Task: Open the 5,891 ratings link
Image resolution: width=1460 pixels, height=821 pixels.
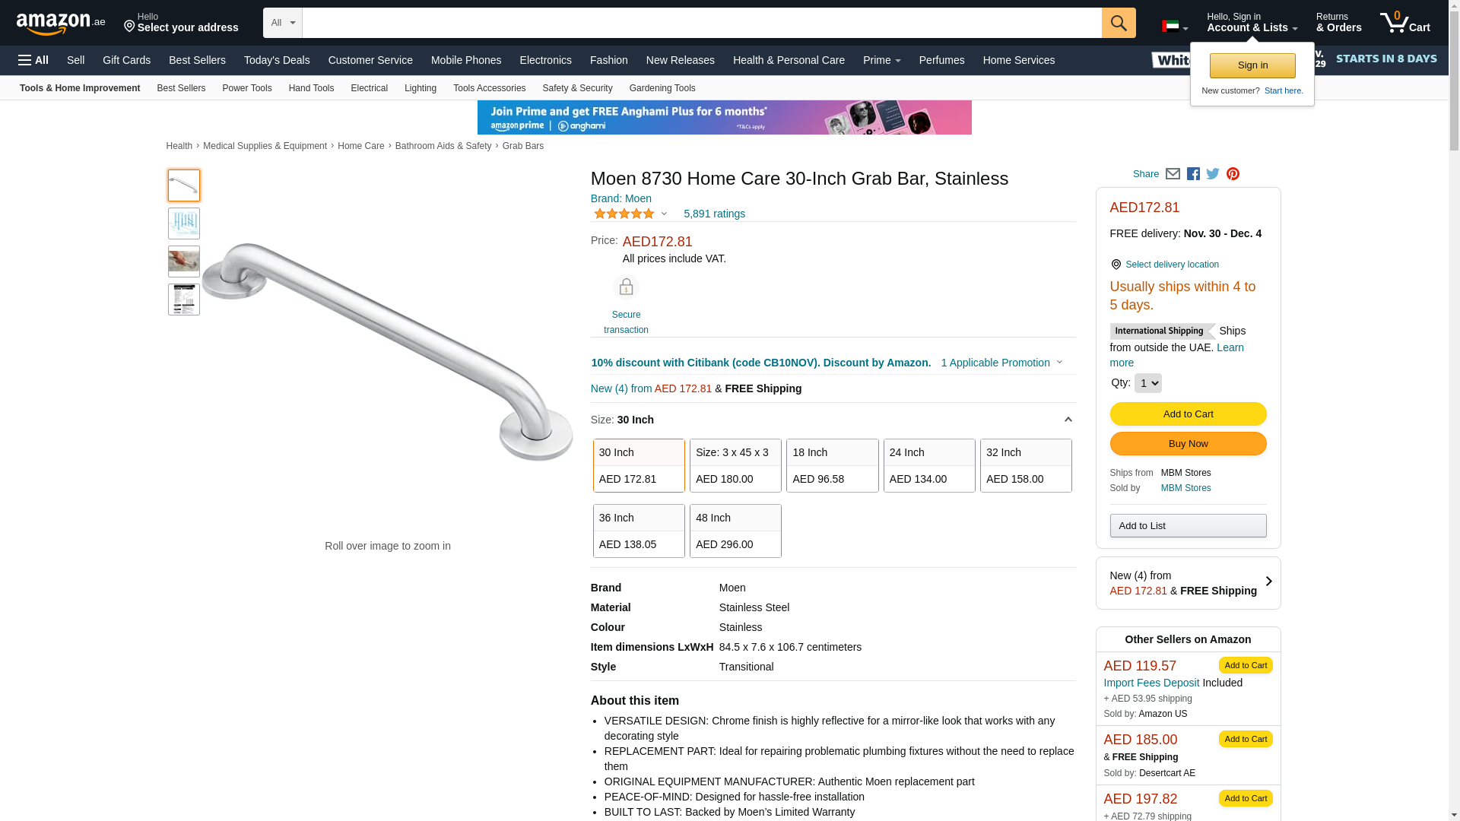Action: click(x=714, y=214)
